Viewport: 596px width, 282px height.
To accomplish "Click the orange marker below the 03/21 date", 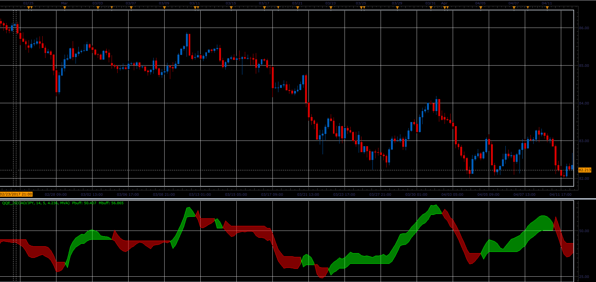I will tap(298, 8).
